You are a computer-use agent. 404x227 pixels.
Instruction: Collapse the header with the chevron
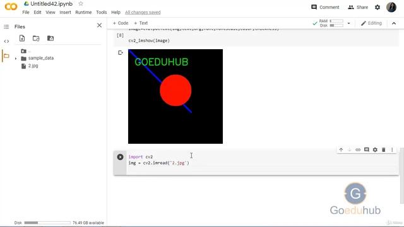click(x=394, y=23)
